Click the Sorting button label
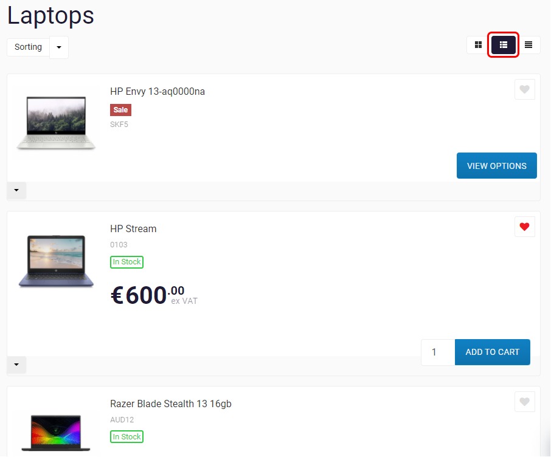This screenshot has width=551, height=457. (x=28, y=47)
